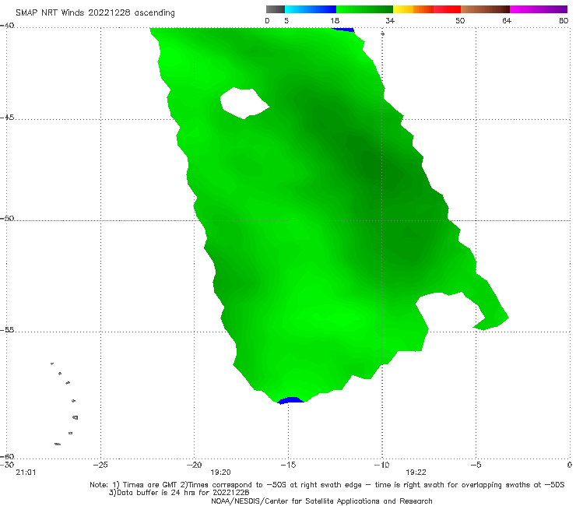This screenshot has height=506, width=576.
Task: Click the note '3)Data buffer is 24 hrs'
Action: coord(179,493)
